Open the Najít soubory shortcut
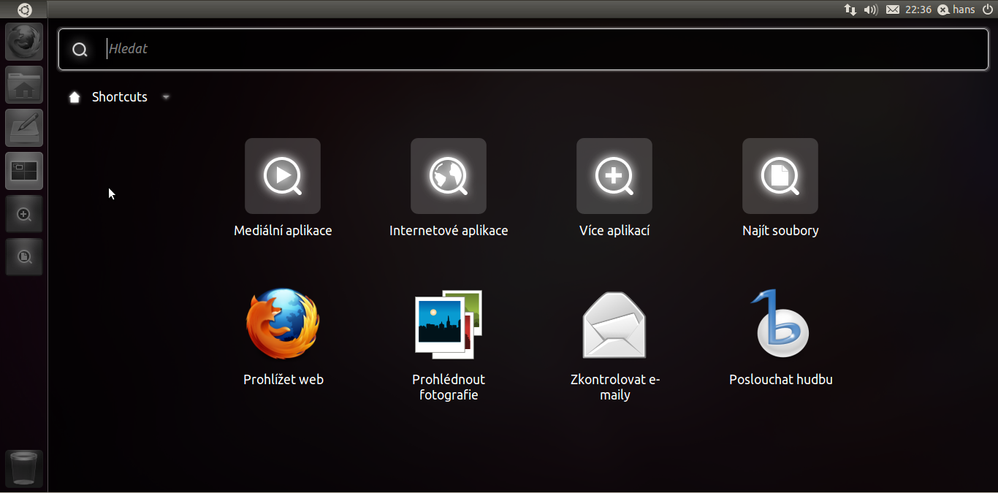Image resolution: width=998 pixels, height=493 pixels. coord(780,176)
